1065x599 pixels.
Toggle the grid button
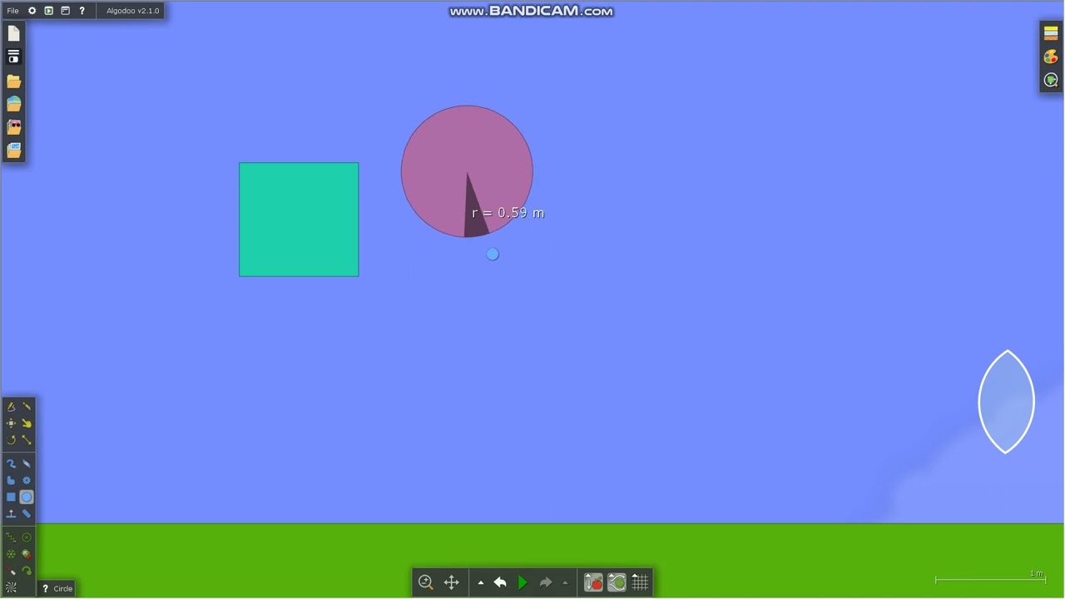pyautogui.click(x=640, y=582)
